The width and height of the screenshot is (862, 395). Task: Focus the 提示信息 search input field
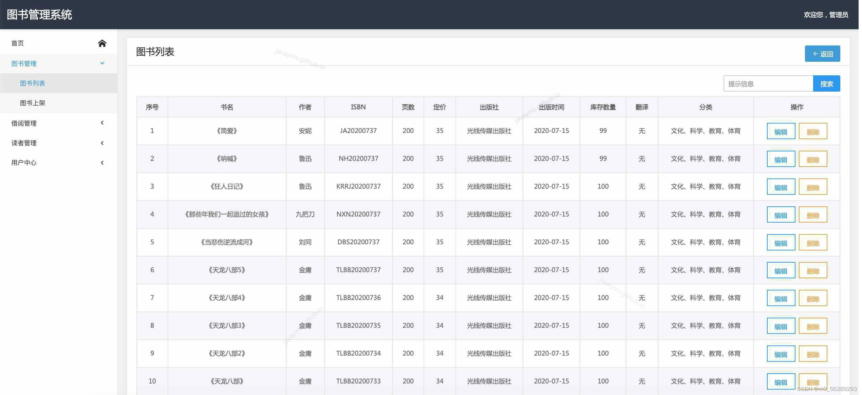[x=768, y=84]
